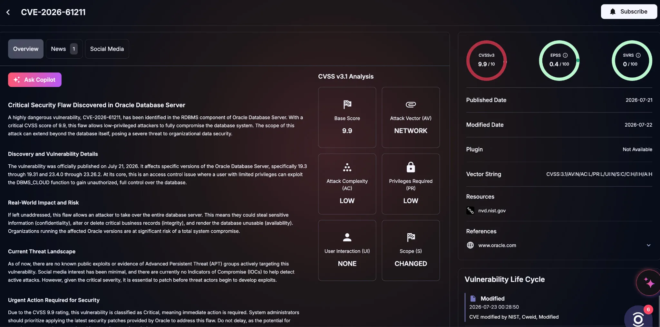This screenshot has height=327, width=660.
Task: Click the nvd.nist.gov resource icon
Action: tap(470, 211)
